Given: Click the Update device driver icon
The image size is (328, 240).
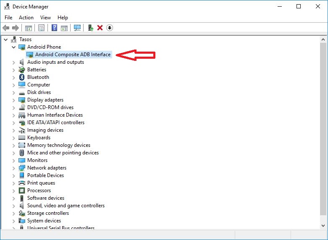Looking at the screenshot, I should [90, 28].
